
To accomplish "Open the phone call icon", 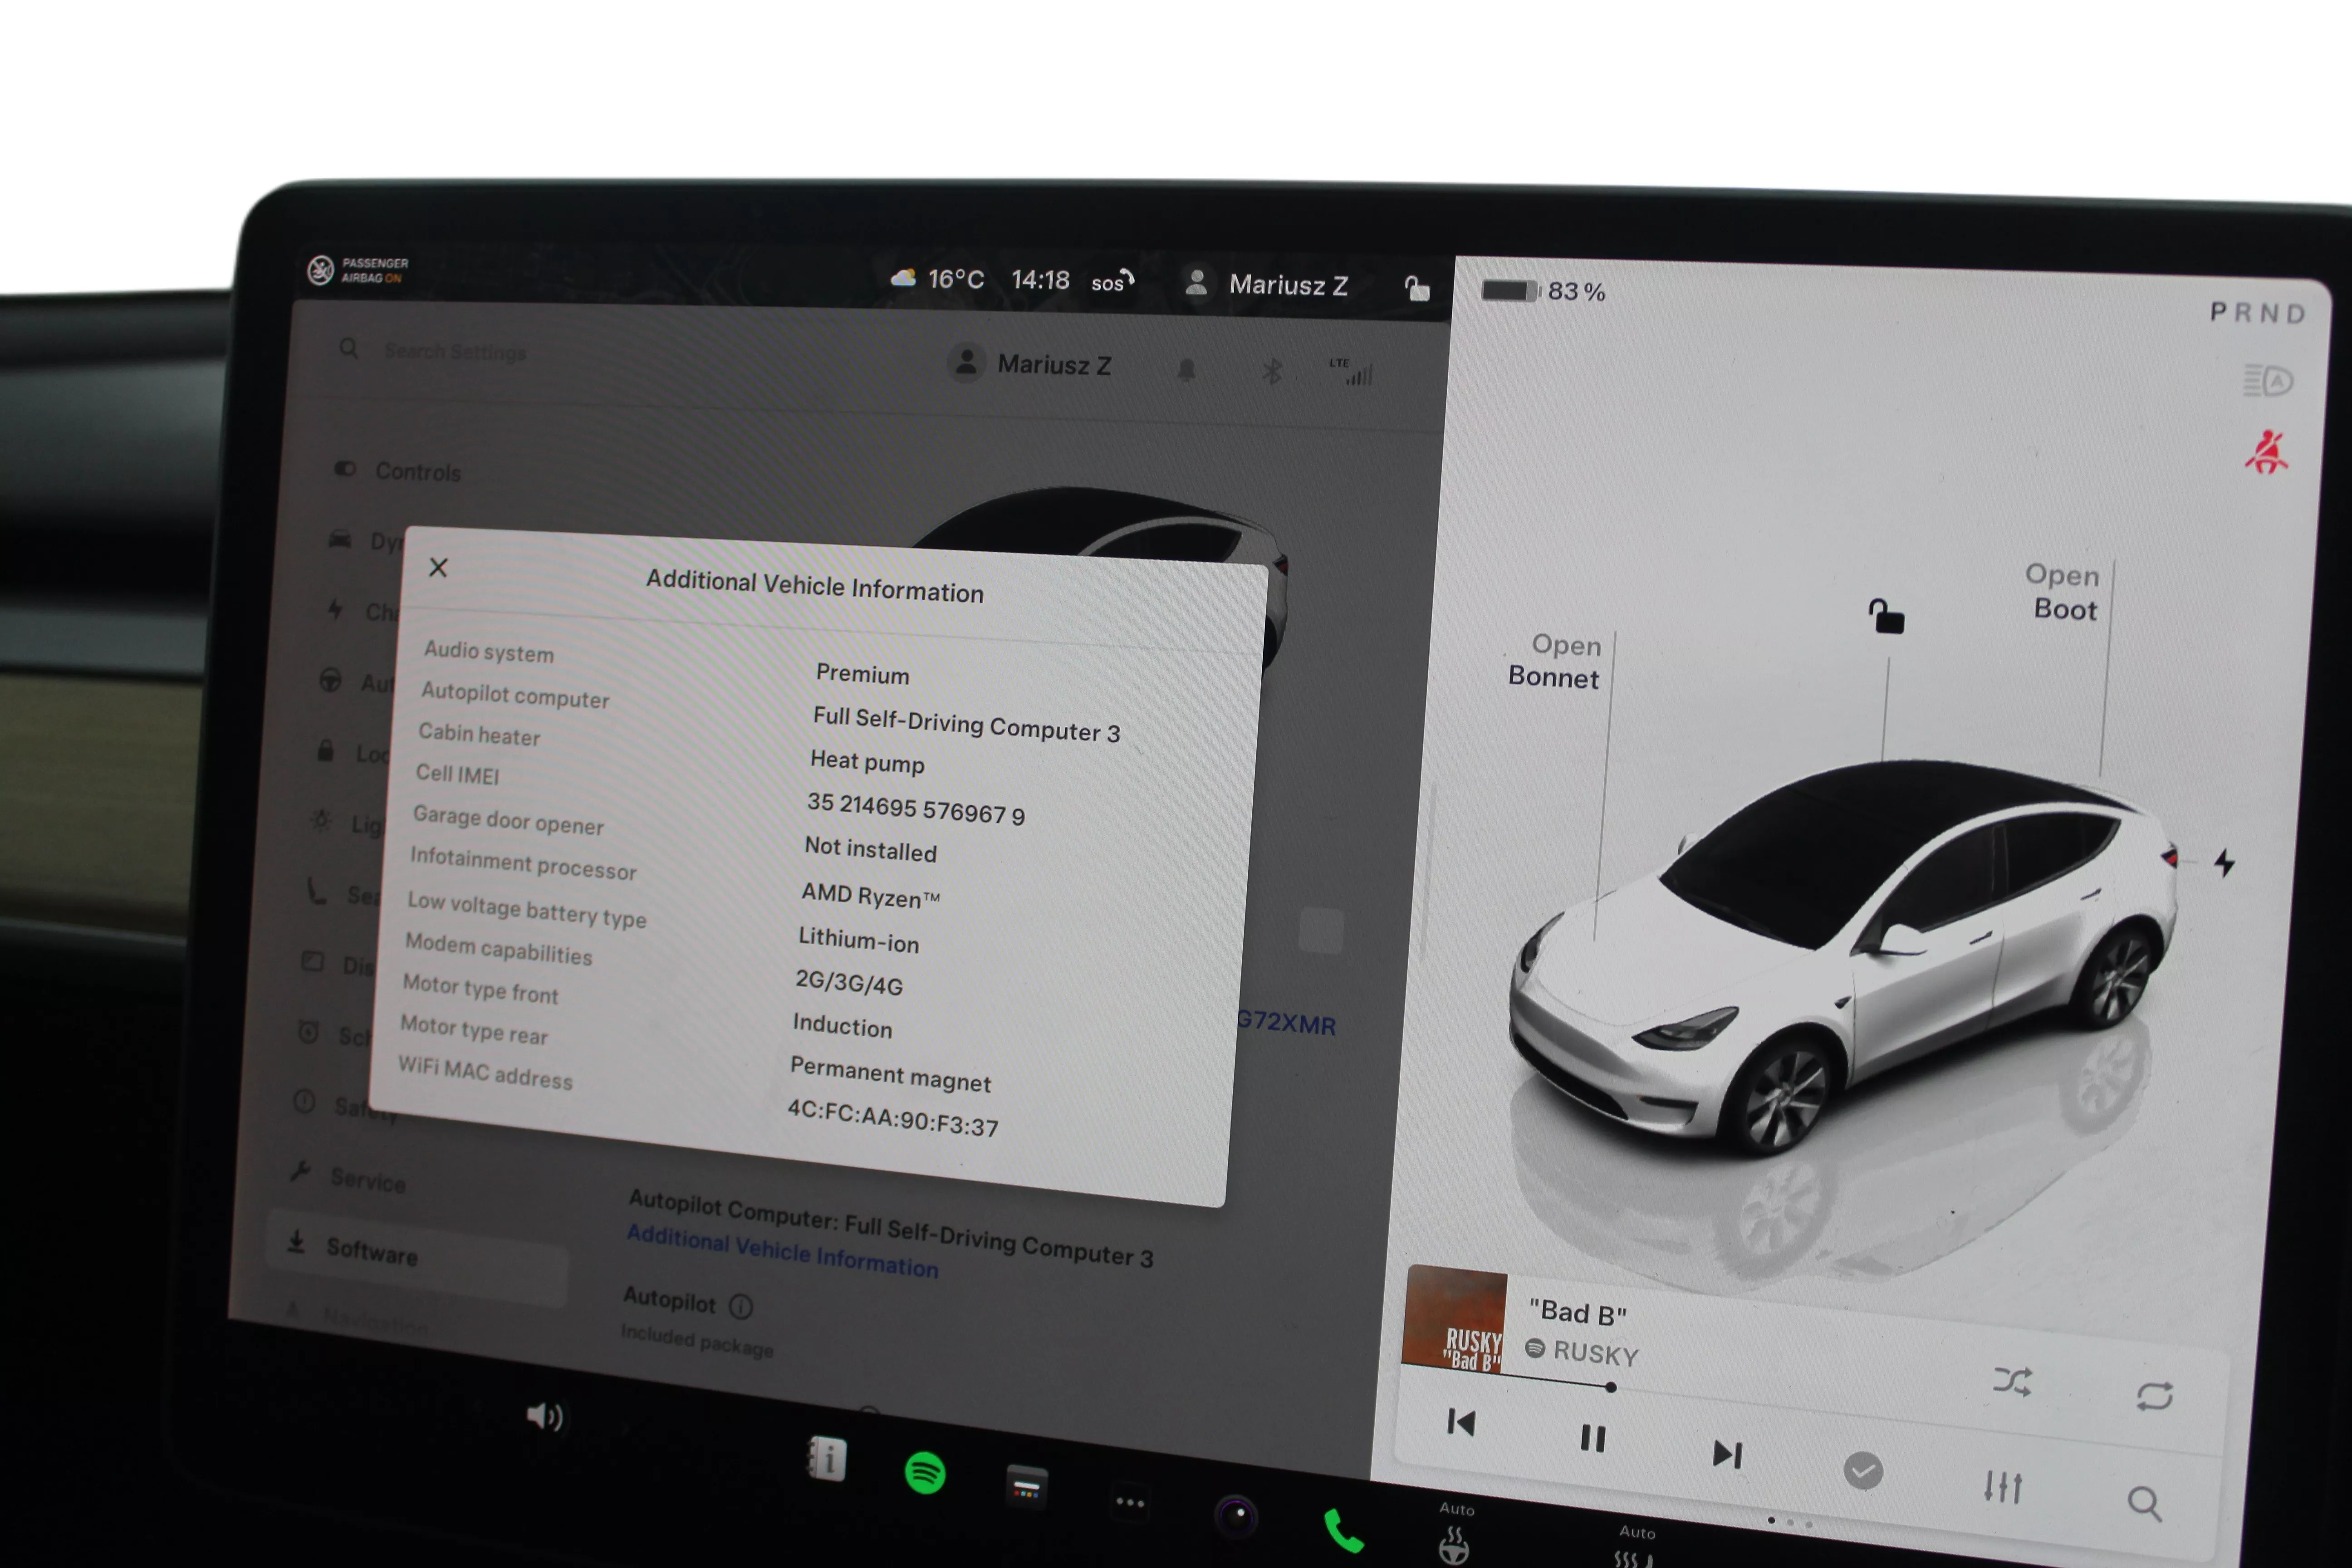I will point(1343,1530).
